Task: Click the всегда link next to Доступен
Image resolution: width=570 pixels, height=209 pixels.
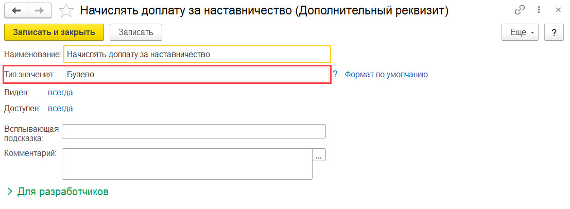Action: pyautogui.click(x=60, y=109)
